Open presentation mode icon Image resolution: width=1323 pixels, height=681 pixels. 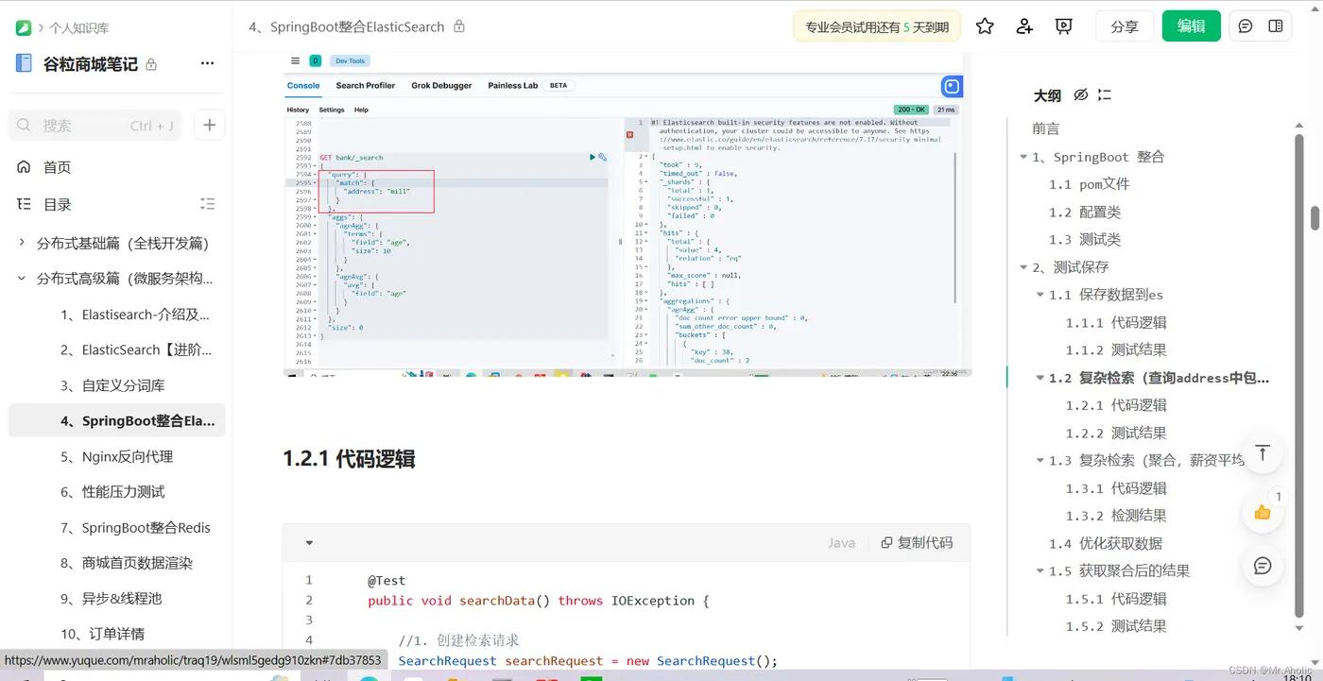click(1064, 26)
